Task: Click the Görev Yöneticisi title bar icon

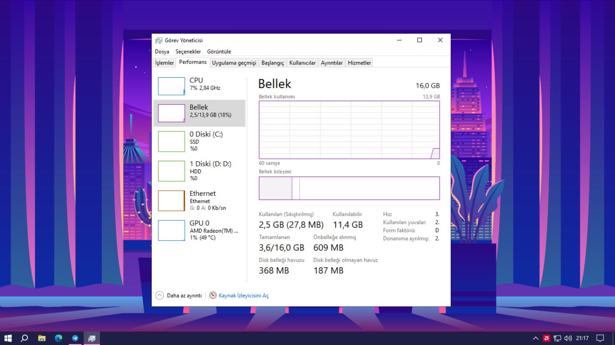Action: [159, 40]
